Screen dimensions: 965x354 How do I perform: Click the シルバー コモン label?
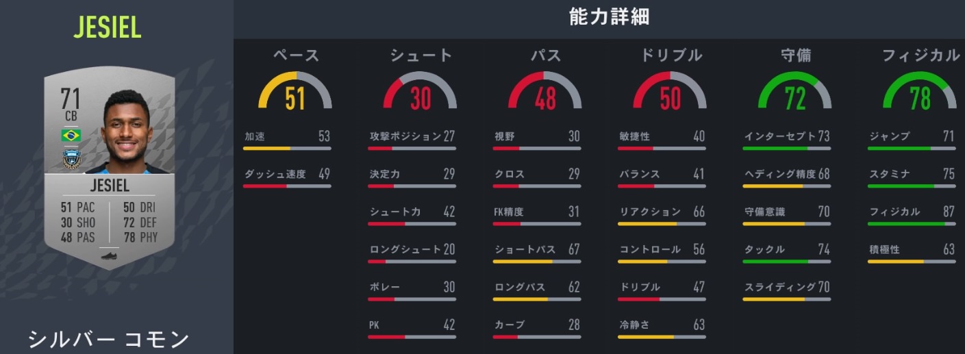pos(108,338)
